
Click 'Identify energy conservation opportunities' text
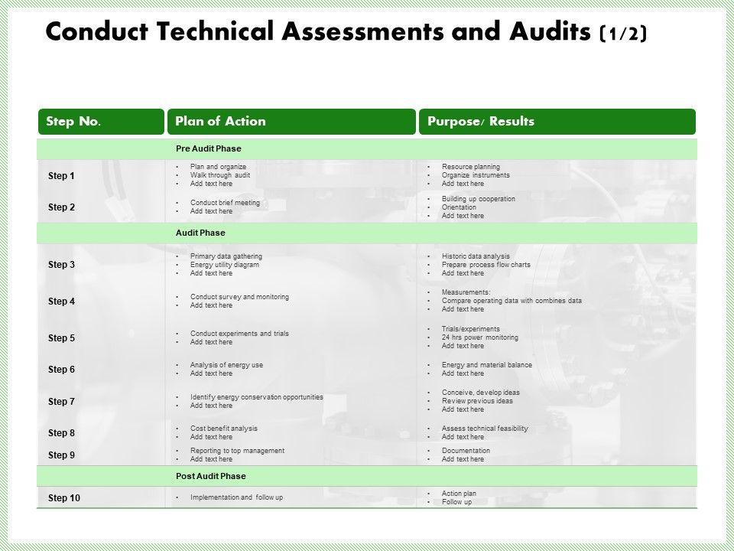(257, 397)
